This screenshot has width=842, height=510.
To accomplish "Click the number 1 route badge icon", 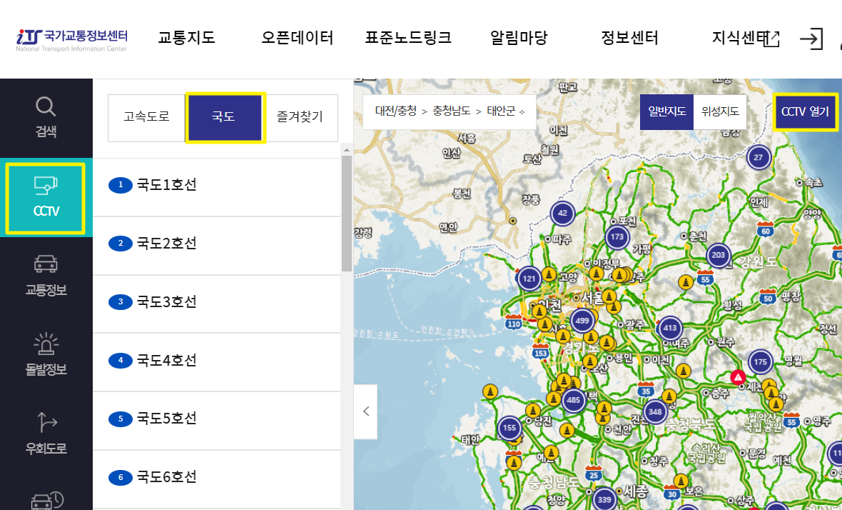I will click(121, 185).
